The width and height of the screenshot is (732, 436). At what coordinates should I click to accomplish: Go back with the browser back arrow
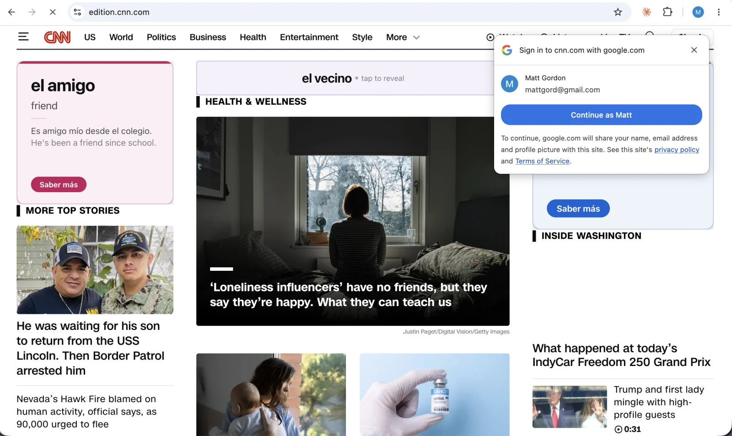12,12
